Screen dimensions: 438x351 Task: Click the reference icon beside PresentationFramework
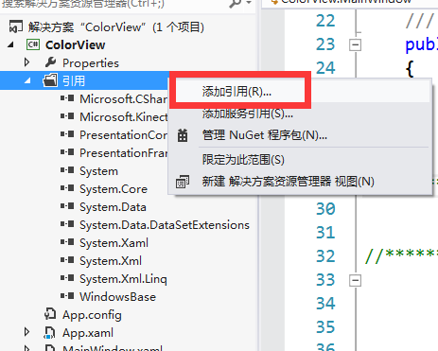67,152
